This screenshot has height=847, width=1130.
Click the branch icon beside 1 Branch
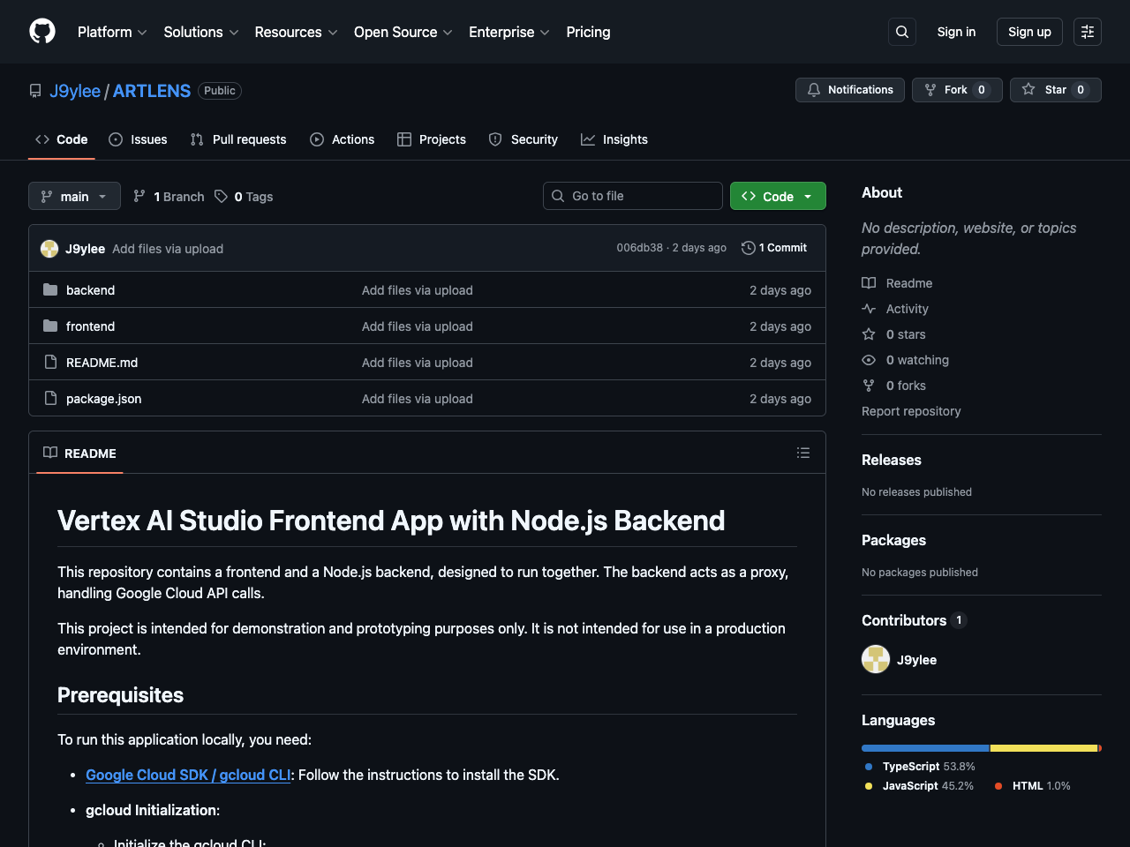[139, 197]
